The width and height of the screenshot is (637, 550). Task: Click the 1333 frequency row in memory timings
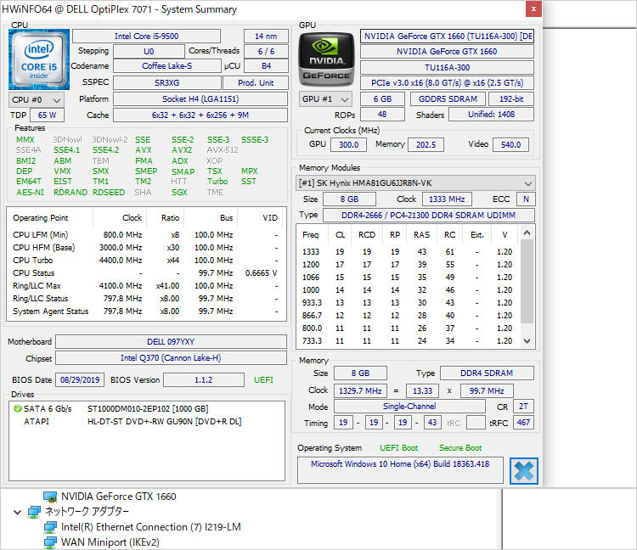[x=408, y=252]
